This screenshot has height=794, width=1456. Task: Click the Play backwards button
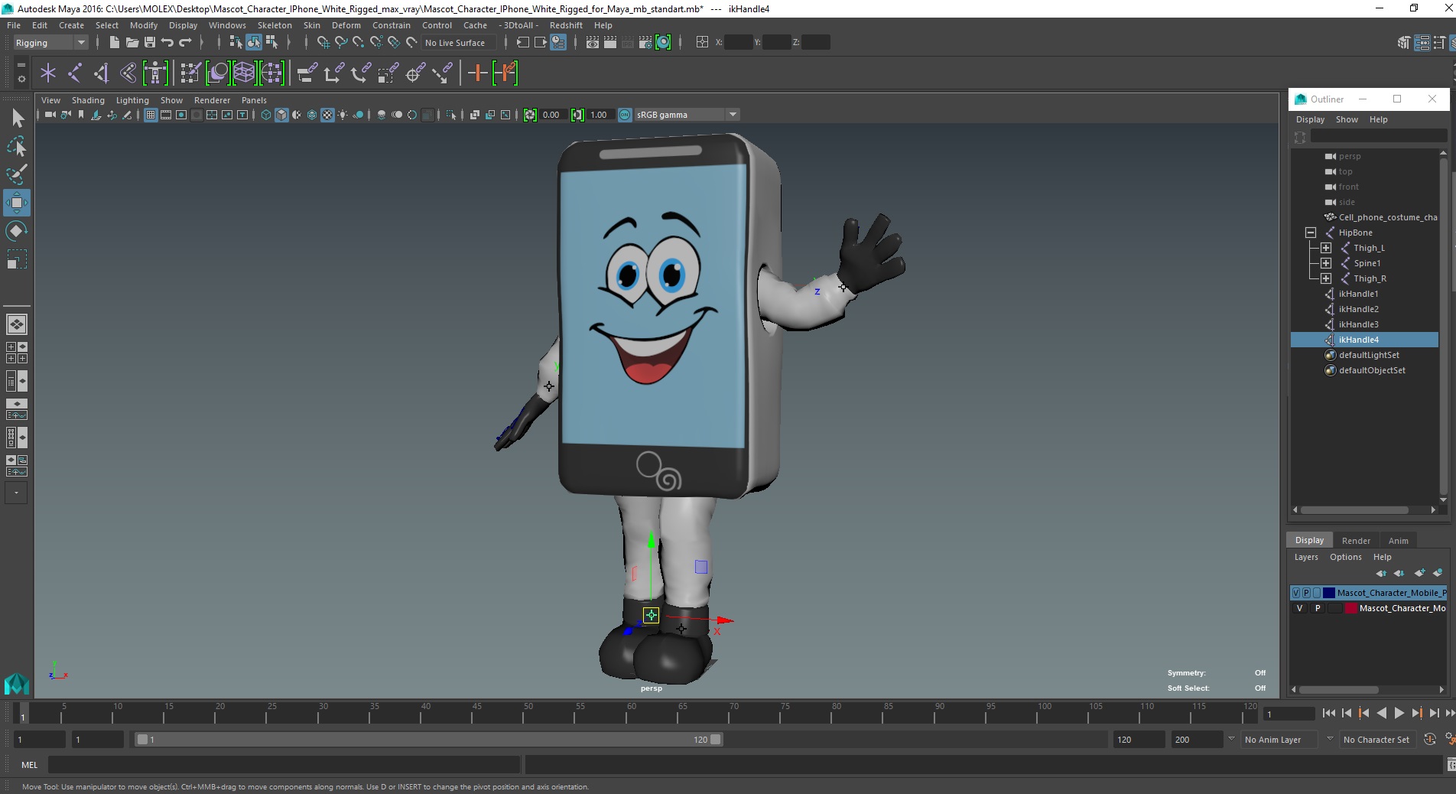tap(1382, 713)
